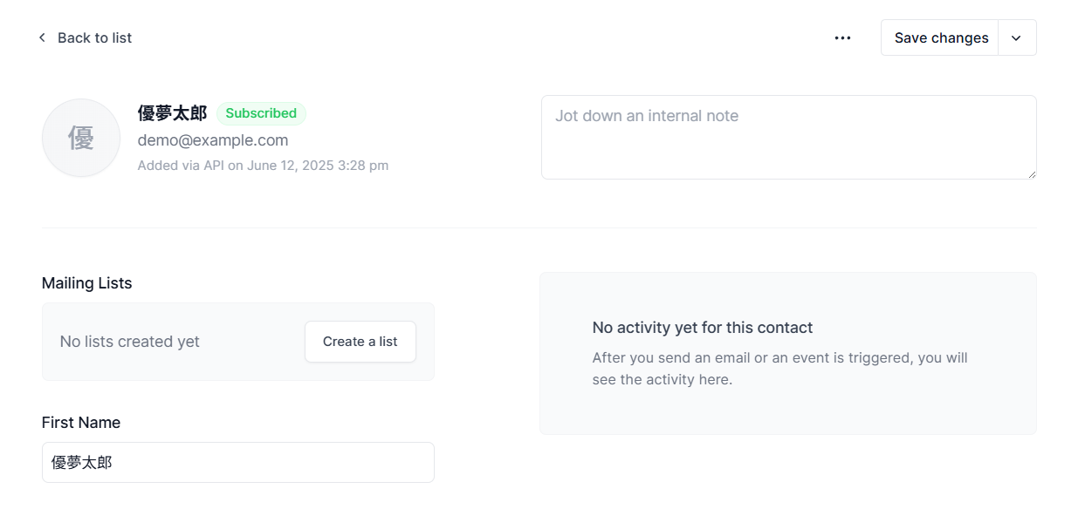
Task: Click the Save changes button
Action: (940, 37)
